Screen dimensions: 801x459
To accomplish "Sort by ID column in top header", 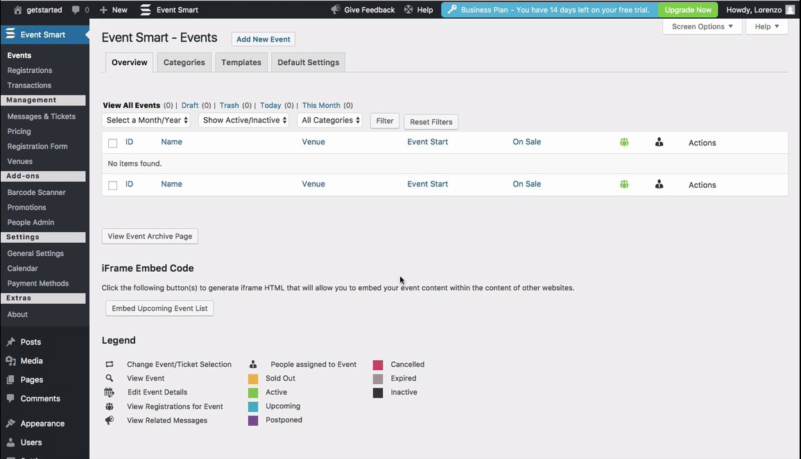I will point(129,142).
